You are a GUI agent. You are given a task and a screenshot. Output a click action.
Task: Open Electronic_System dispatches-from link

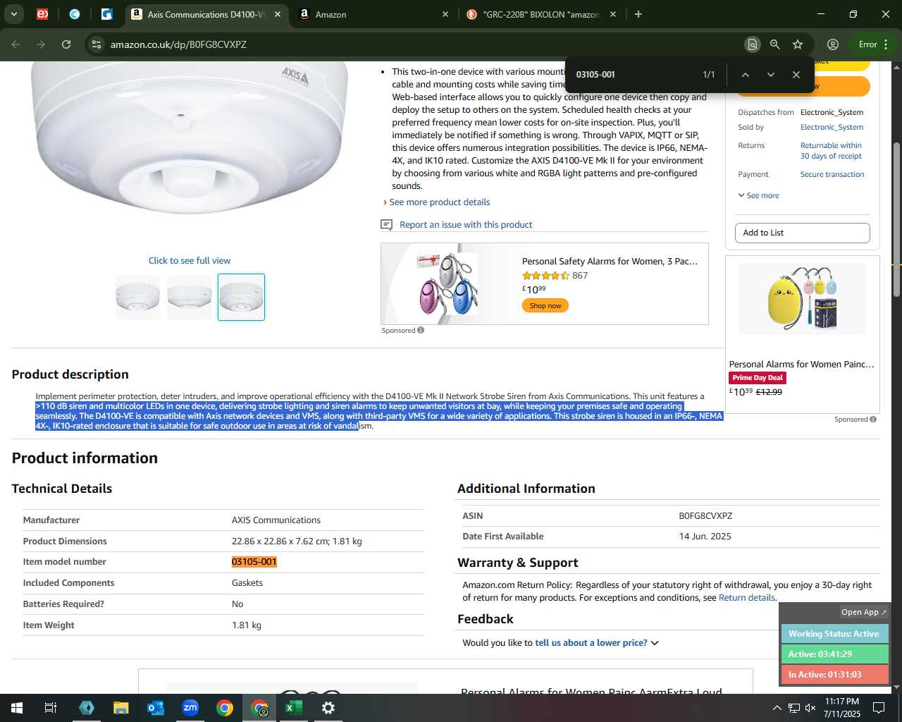click(x=832, y=113)
